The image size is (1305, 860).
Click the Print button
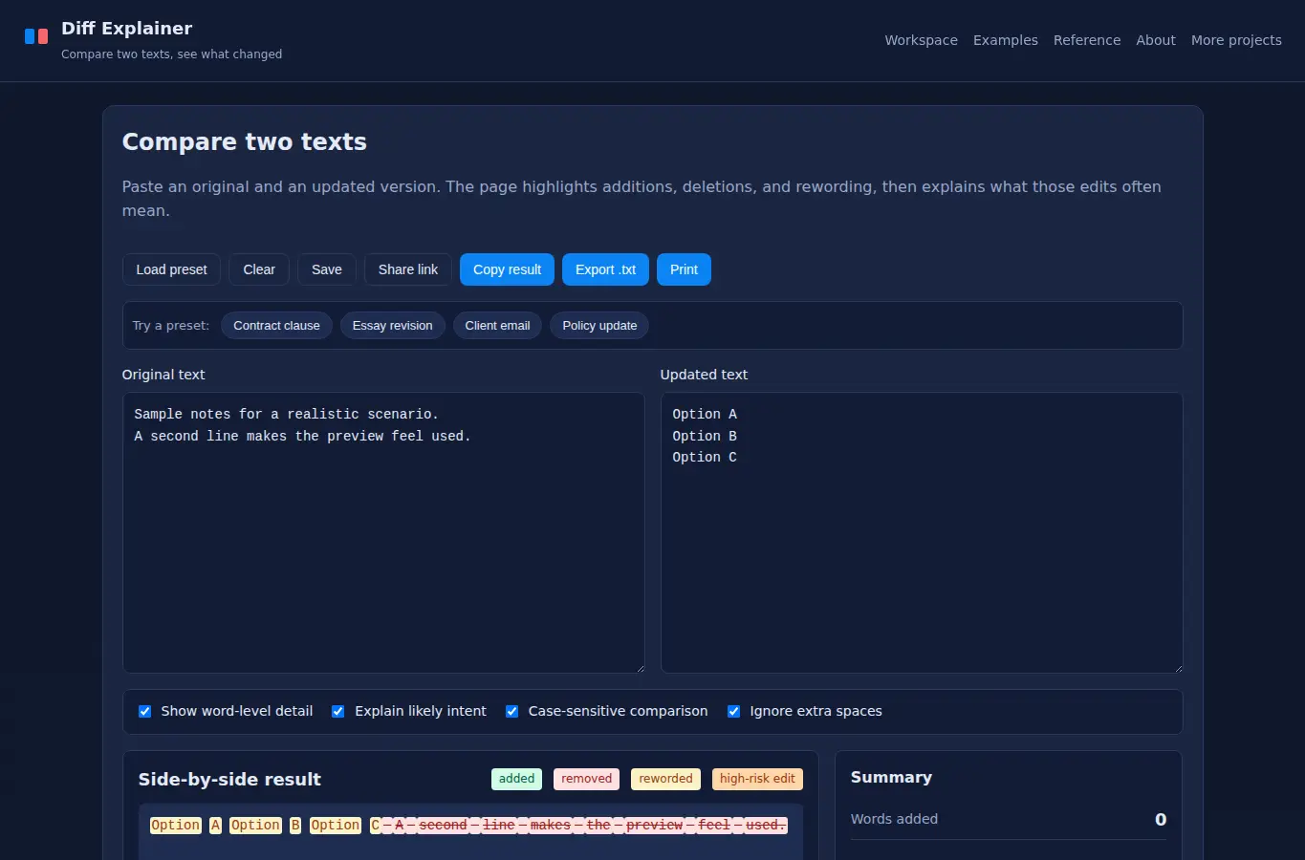tap(684, 269)
